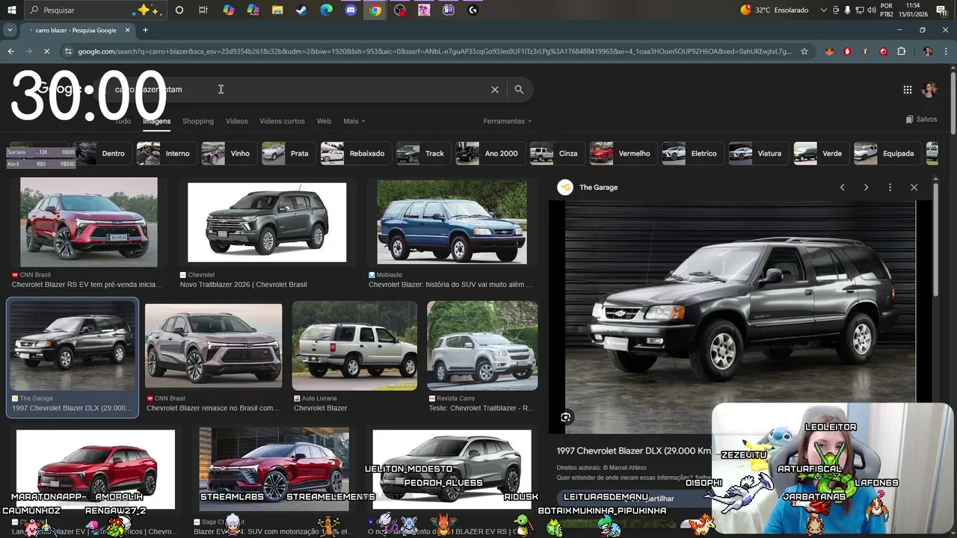Open Chrome tab search dropdown
Screen dimensions: 957x538
click(x=9, y=30)
